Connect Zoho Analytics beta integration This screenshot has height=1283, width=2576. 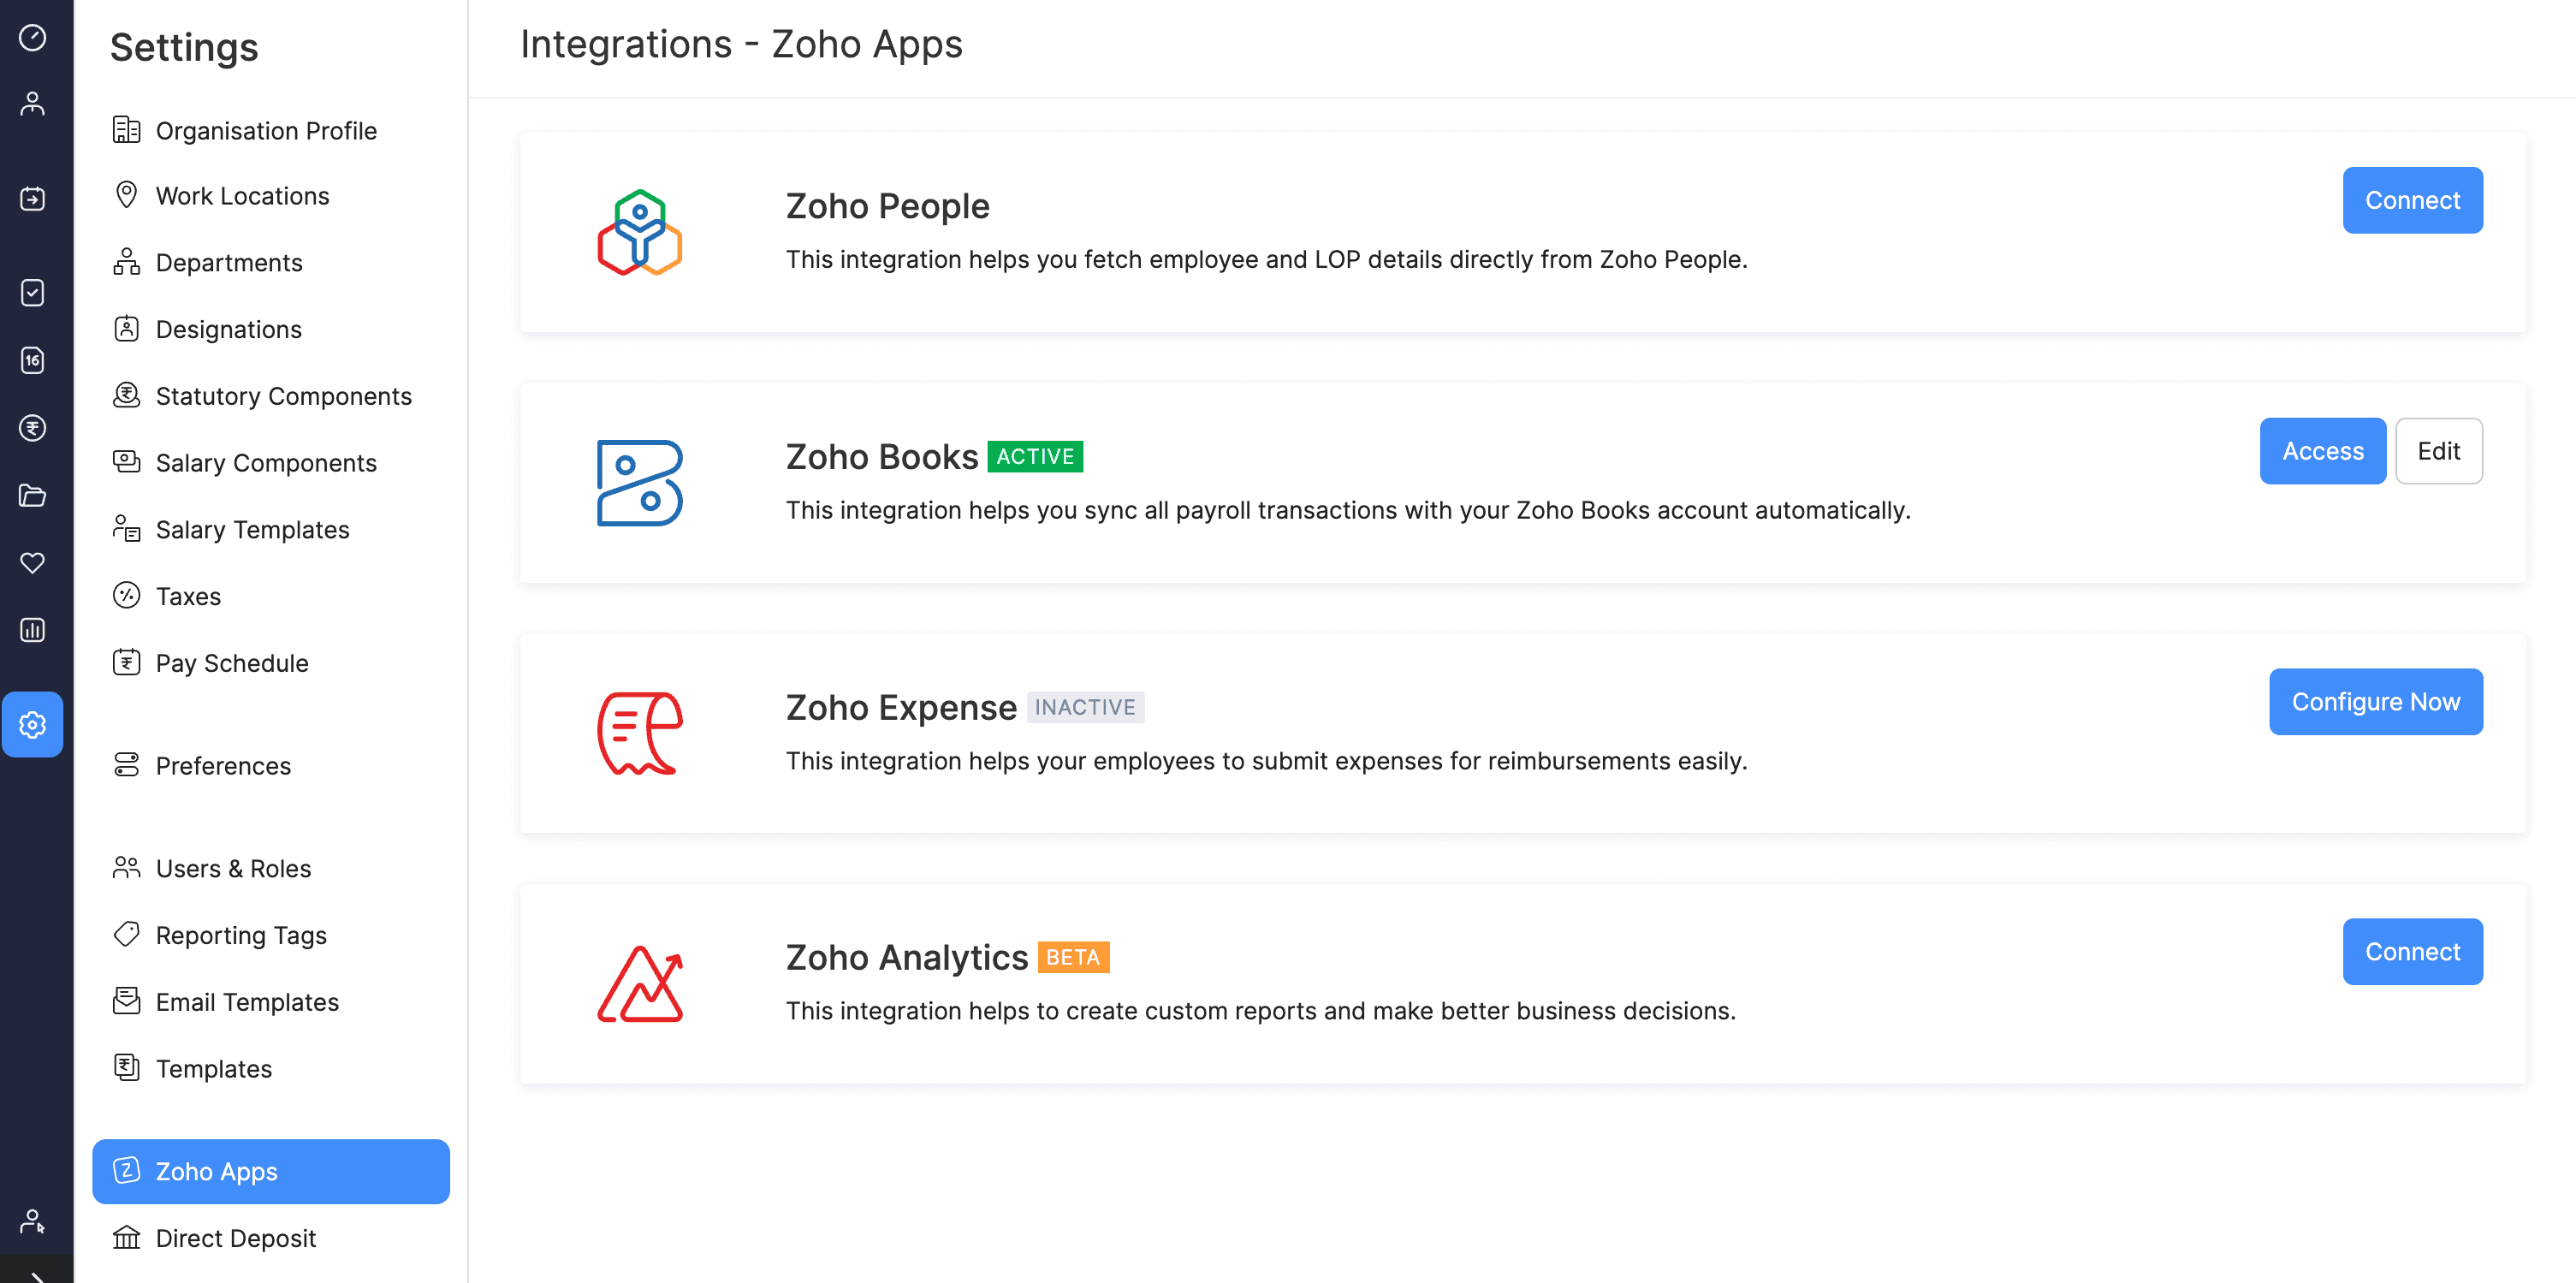[2412, 951]
